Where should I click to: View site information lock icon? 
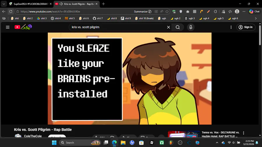point(18,12)
